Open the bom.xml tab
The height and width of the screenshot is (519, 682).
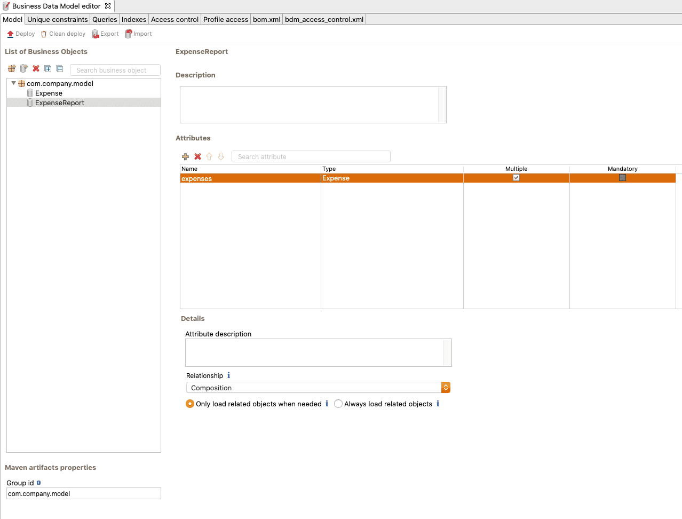pyautogui.click(x=266, y=19)
